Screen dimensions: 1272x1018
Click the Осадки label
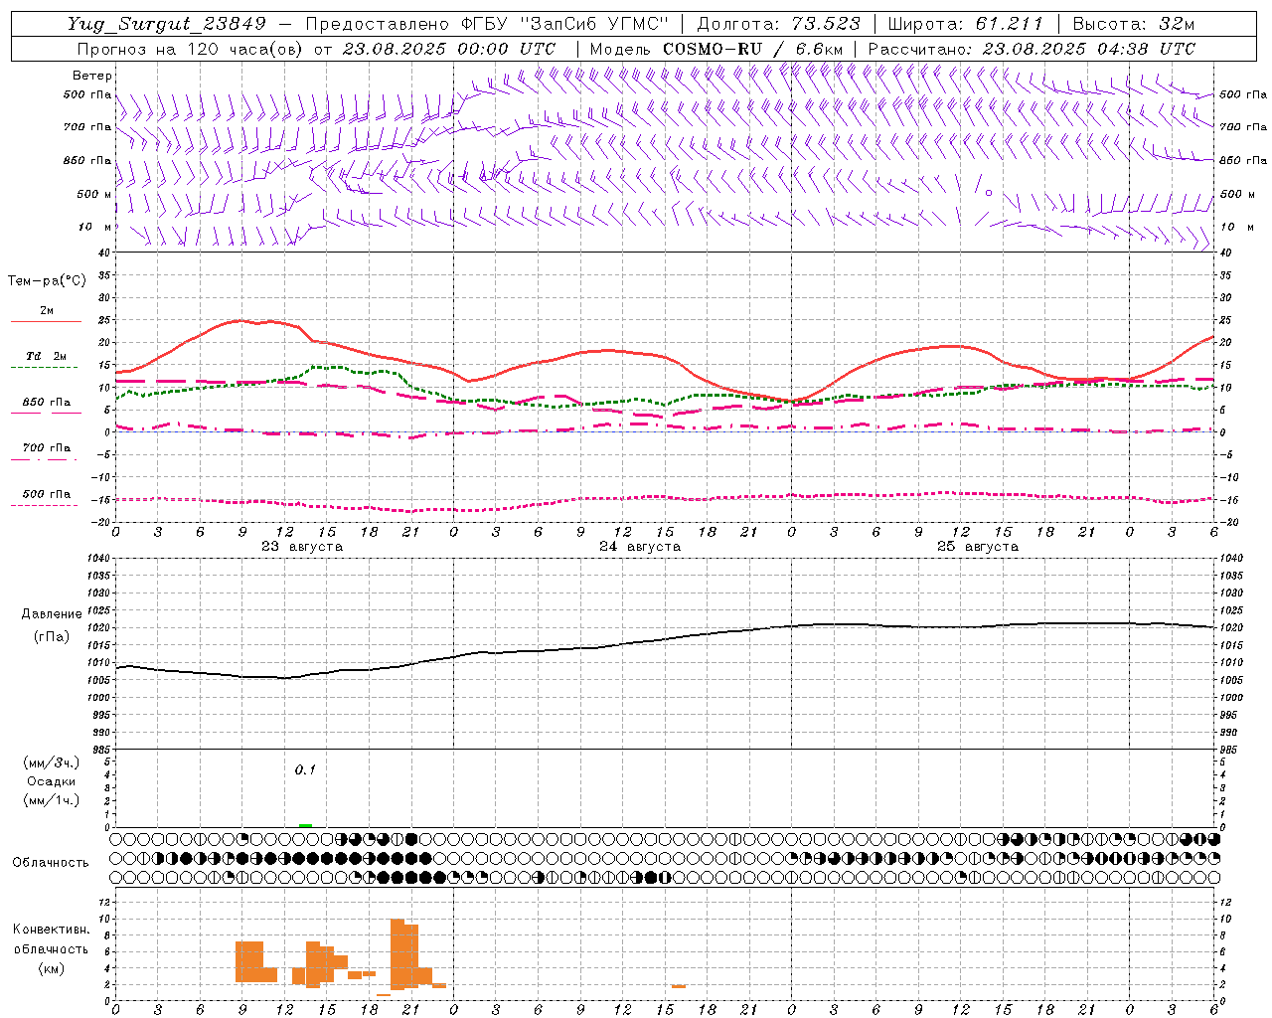(52, 781)
